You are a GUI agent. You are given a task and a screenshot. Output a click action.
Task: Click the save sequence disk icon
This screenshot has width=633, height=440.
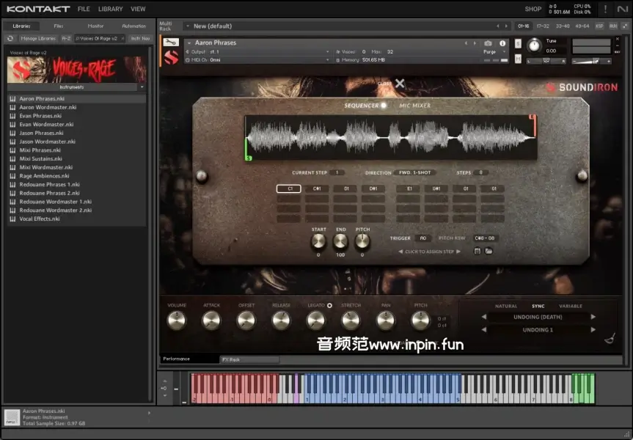[x=478, y=252]
